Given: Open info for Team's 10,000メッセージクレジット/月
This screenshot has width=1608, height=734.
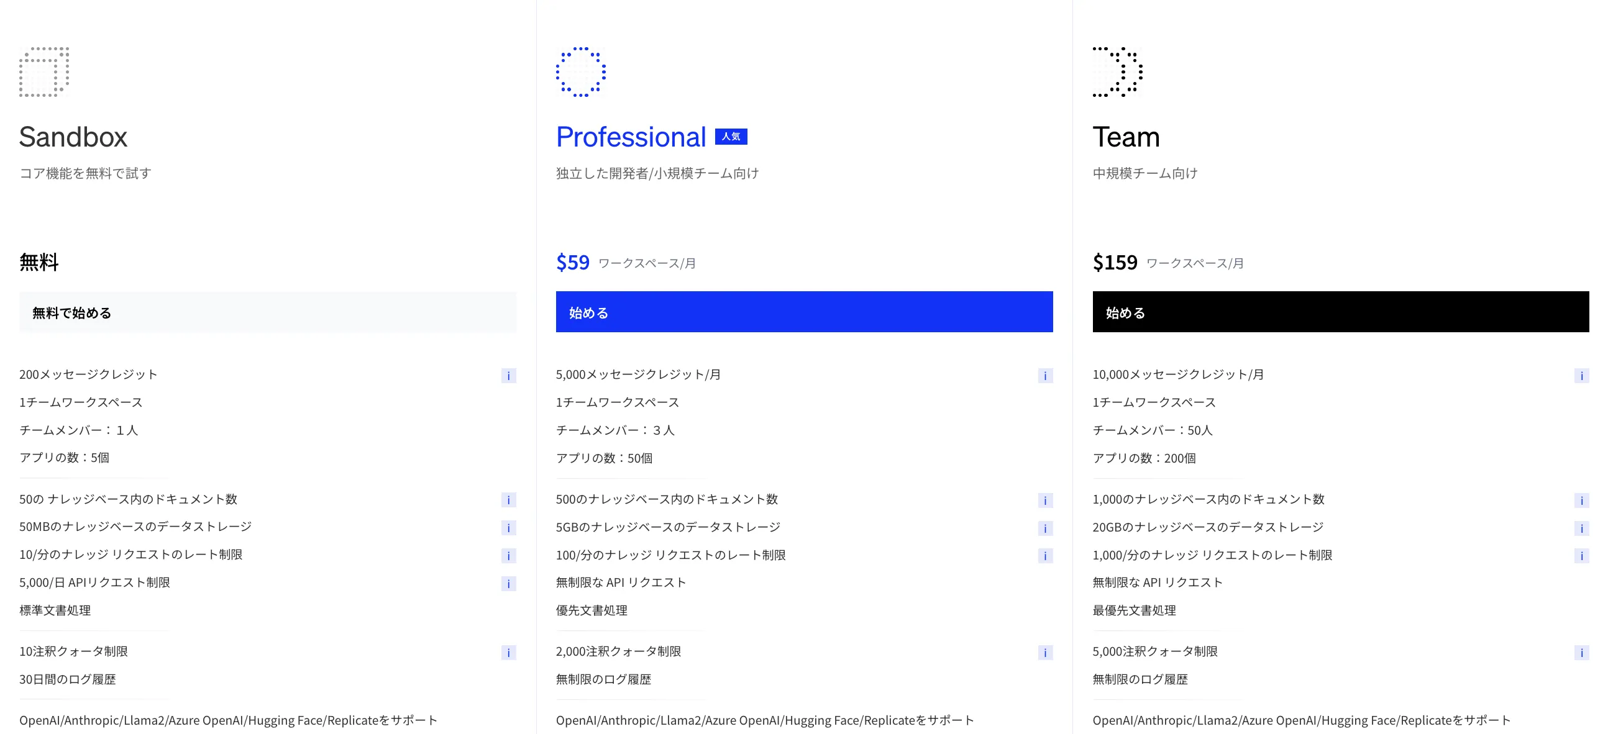Looking at the screenshot, I should pos(1582,376).
